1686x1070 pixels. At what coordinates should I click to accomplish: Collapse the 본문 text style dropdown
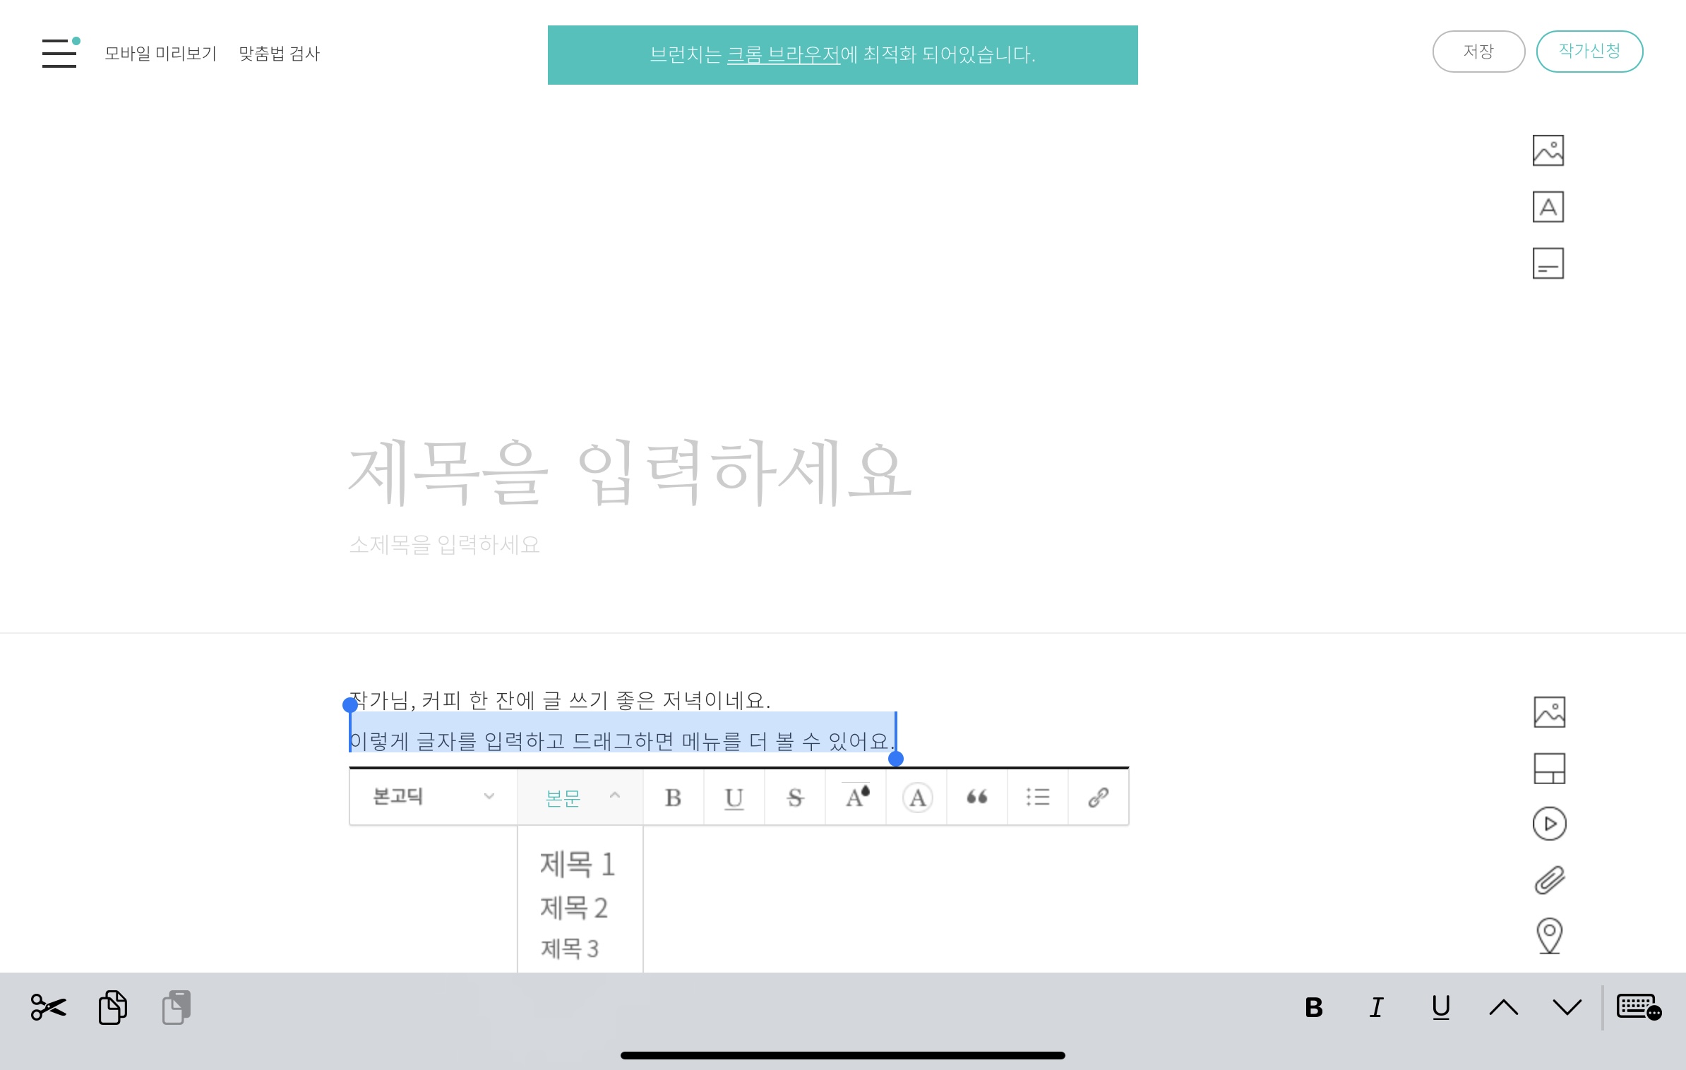pyautogui.click(x=580, y=798)
